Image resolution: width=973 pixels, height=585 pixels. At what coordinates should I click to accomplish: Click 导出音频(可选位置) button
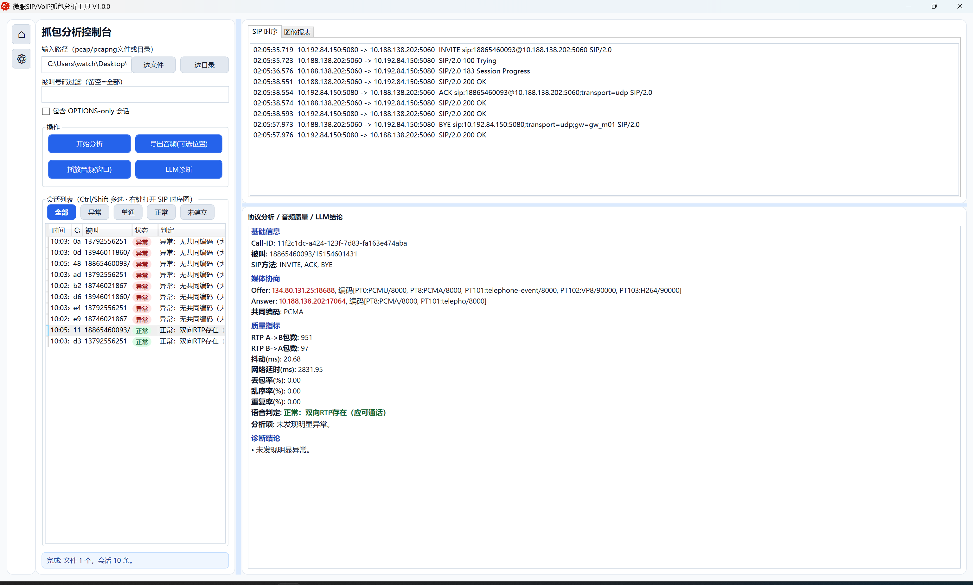(x=178, y=144)
